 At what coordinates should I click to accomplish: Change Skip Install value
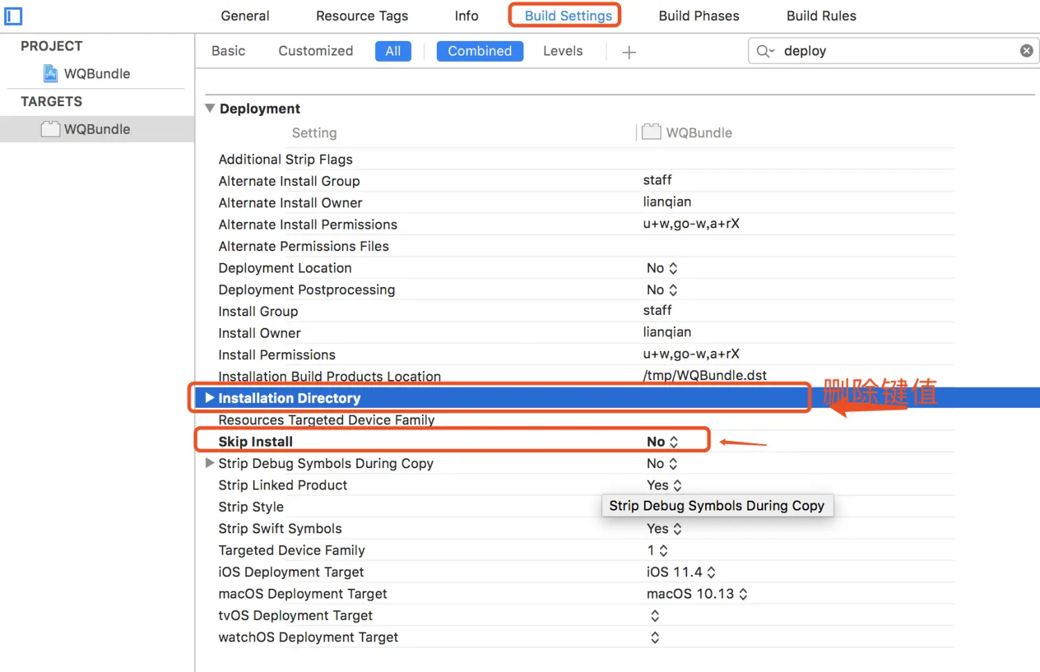(x=662, y=441)
